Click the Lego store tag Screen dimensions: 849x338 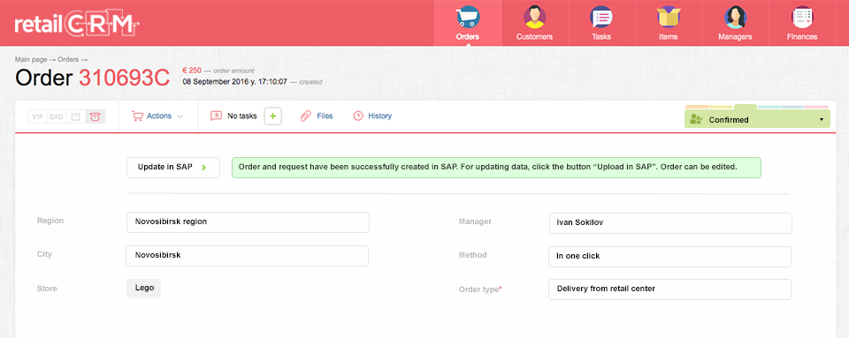[x=143, y=288]
